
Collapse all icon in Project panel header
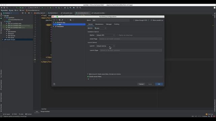pos(26,13)
